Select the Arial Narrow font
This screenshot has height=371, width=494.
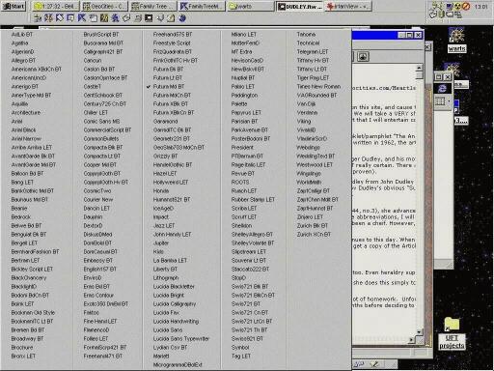(x=26, y=138)
